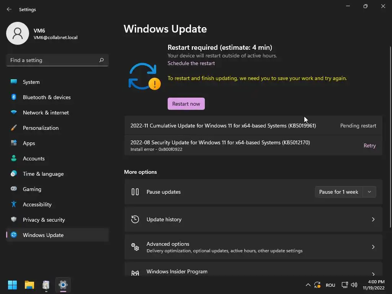Click ROU input language indicator
This screenshot has width=392, height=294.
pos(330,285)
